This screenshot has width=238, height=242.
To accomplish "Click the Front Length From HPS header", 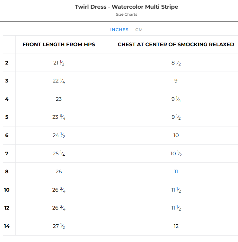I will pyautogui.click(x=59, y=45).
